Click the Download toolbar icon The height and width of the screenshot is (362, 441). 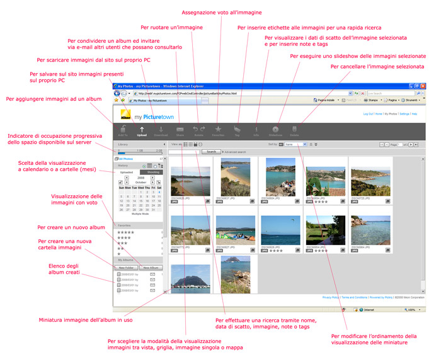tap(161, 130)
